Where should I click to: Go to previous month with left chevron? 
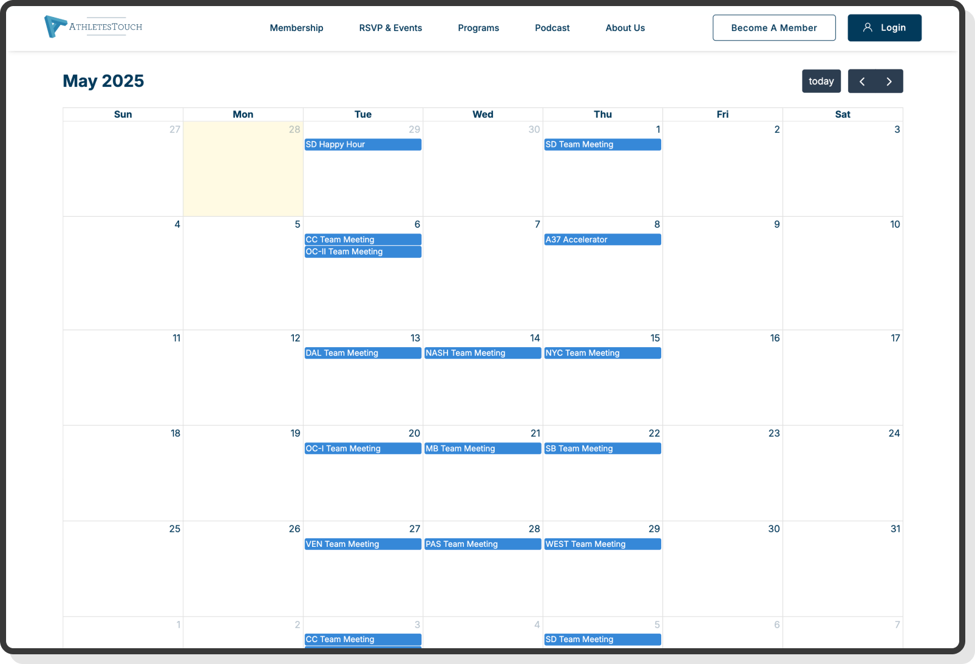tap(861, 81)
